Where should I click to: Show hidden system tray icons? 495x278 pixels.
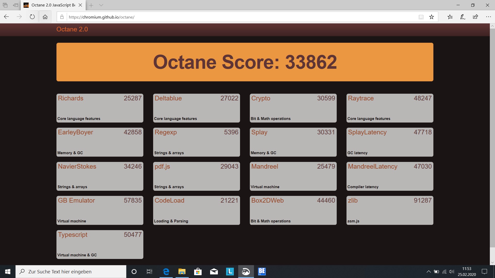pos(428,272)
